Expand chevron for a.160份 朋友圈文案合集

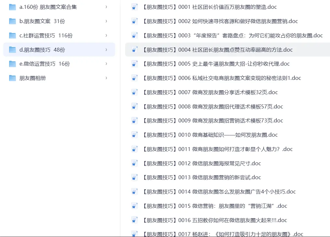point(106,7)
